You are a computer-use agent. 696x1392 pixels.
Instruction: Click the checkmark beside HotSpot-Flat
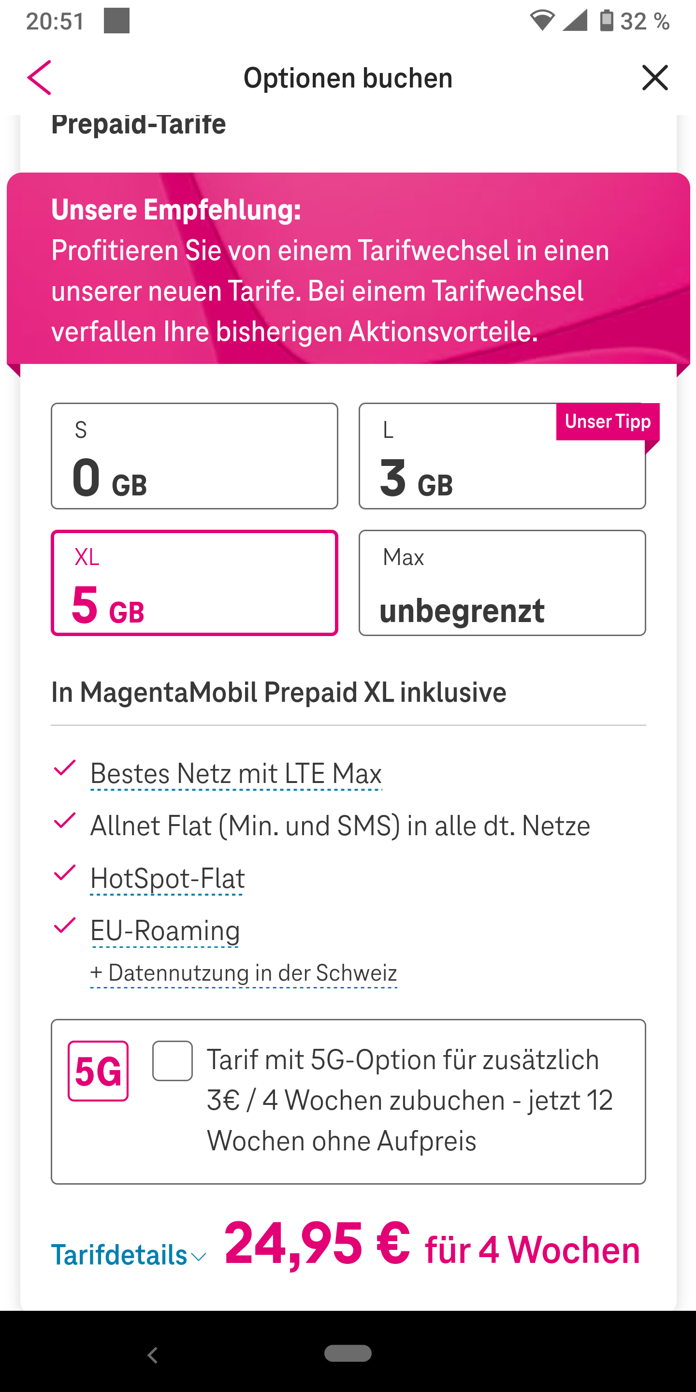64,874
